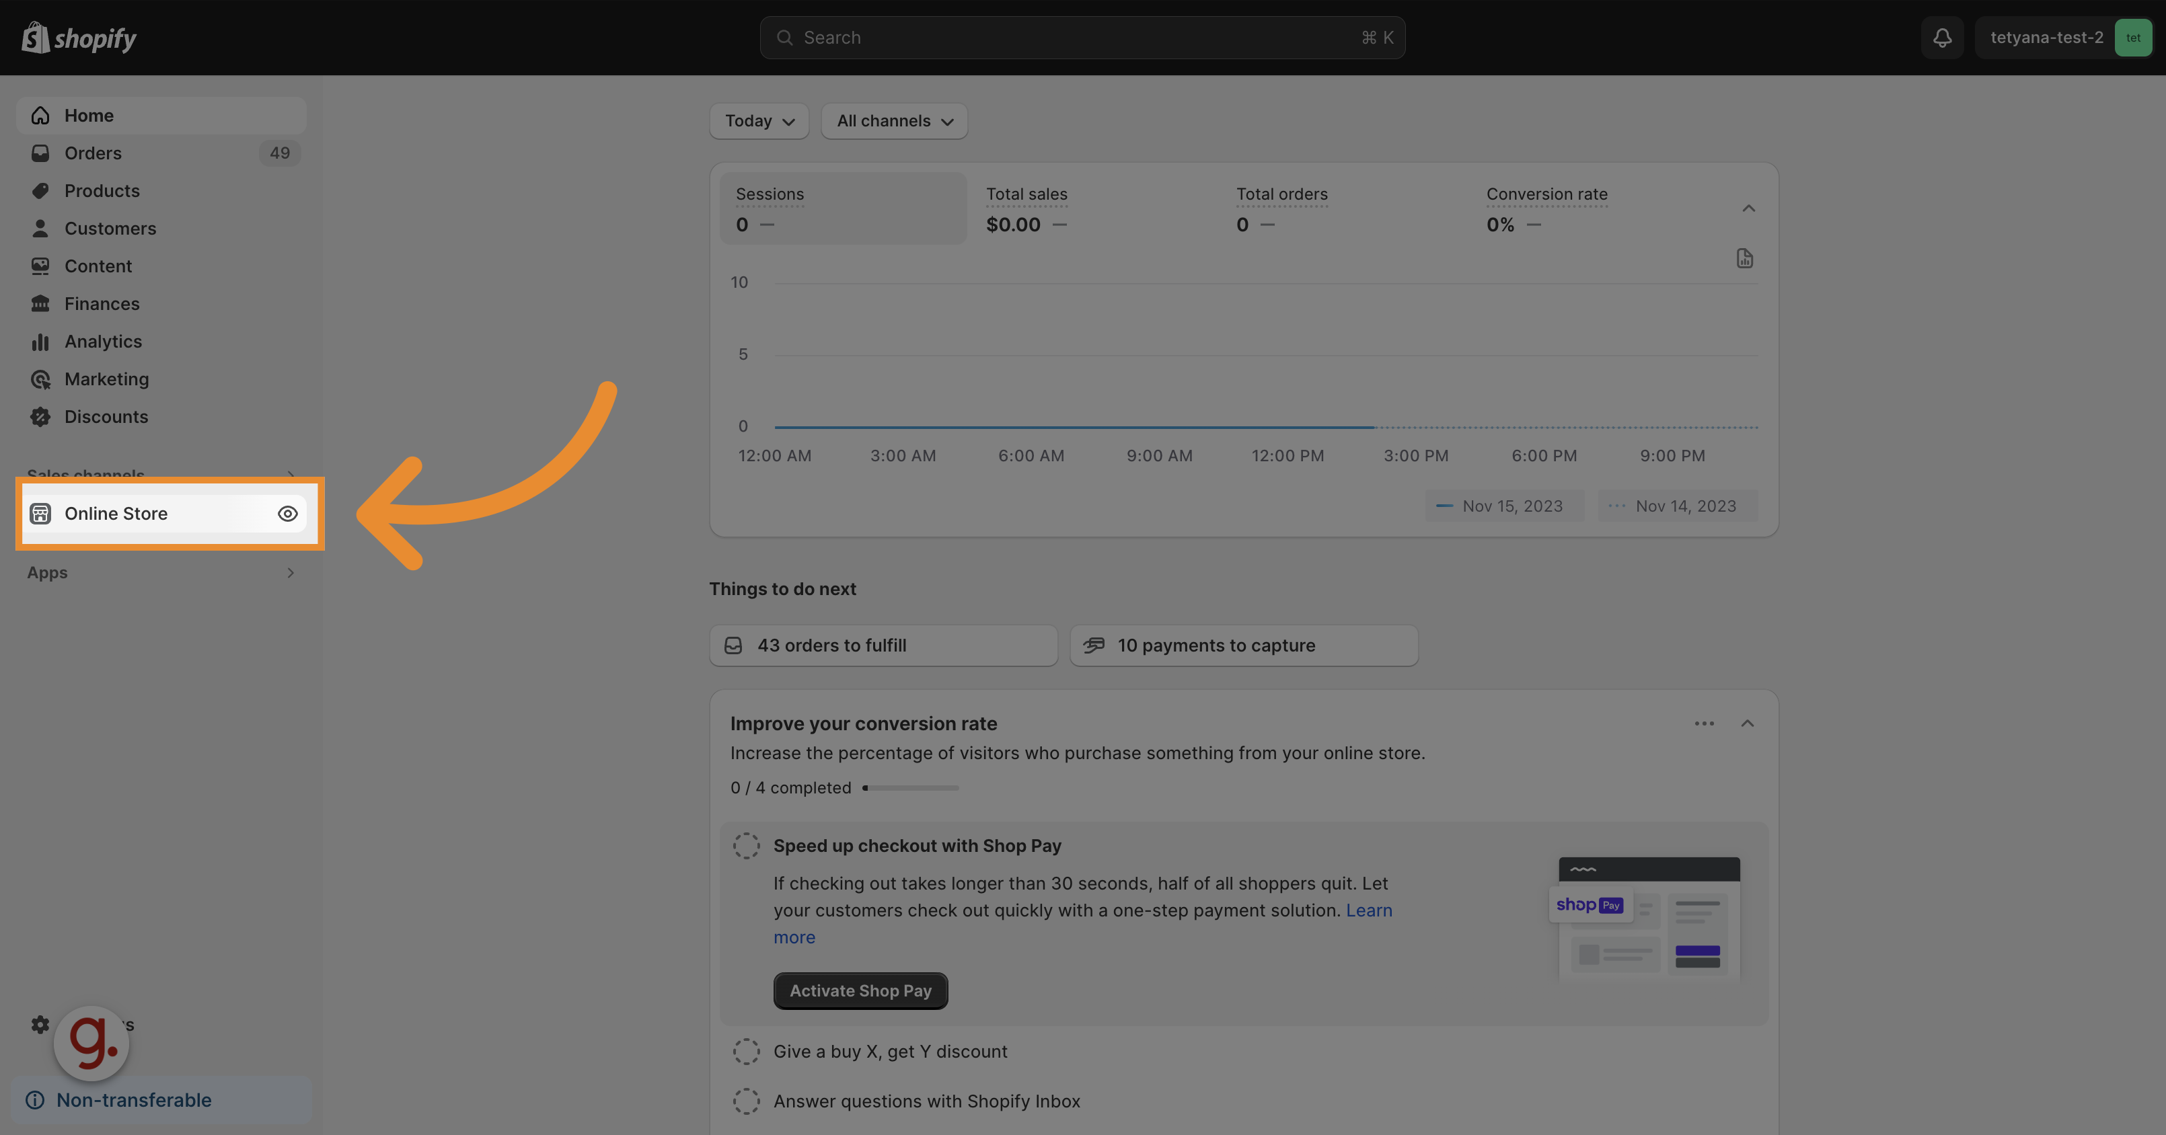Viewport: 2166px width, 1135px height.
Task: Open the Today date dropdown
Action: pyautogui.click(x=759, y=121)
